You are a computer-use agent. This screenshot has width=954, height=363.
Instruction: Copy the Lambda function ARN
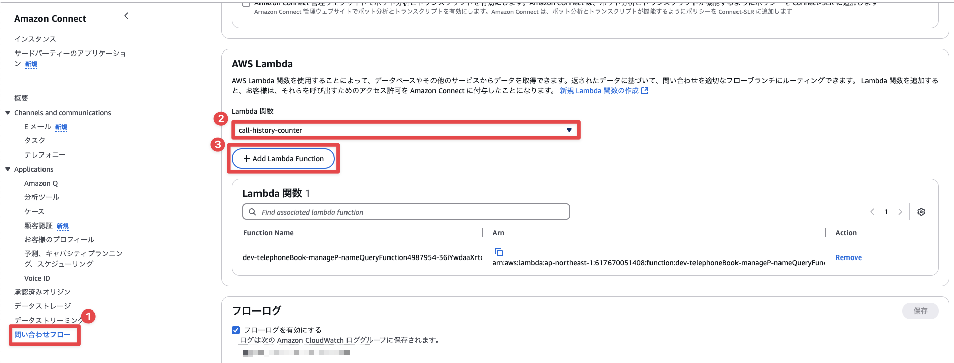[x=498, y=252]
